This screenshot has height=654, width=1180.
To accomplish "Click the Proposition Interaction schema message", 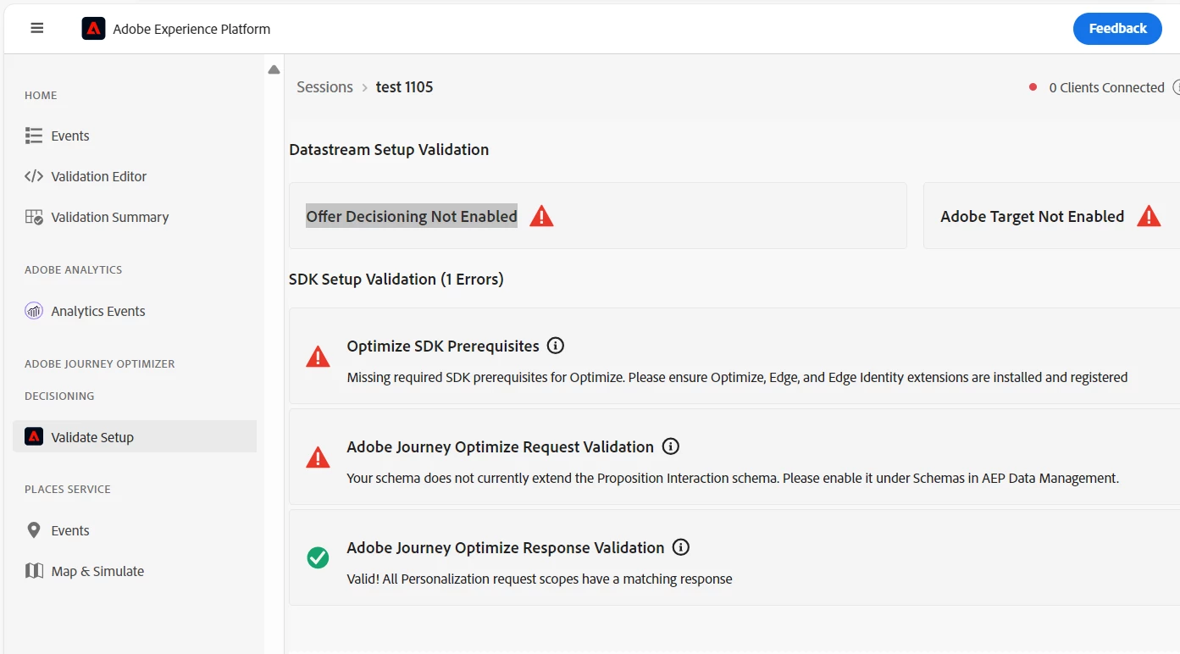I will 733,478.
